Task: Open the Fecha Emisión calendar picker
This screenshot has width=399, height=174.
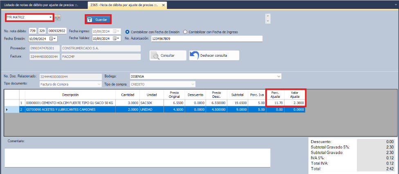Action: point(53,39)
